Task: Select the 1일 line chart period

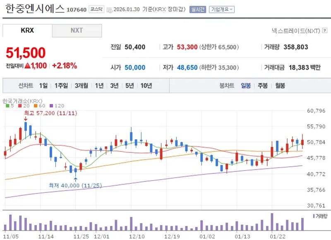Action: point(43,86)
